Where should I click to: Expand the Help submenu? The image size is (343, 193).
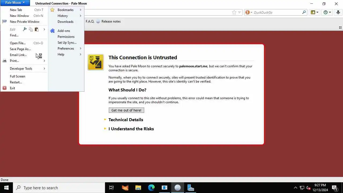pos(66,54)
